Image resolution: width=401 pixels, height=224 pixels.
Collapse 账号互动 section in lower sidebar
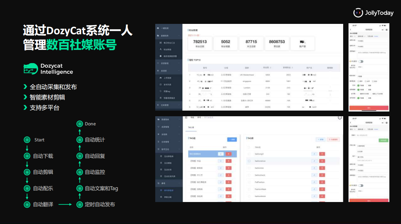[169, 149]
